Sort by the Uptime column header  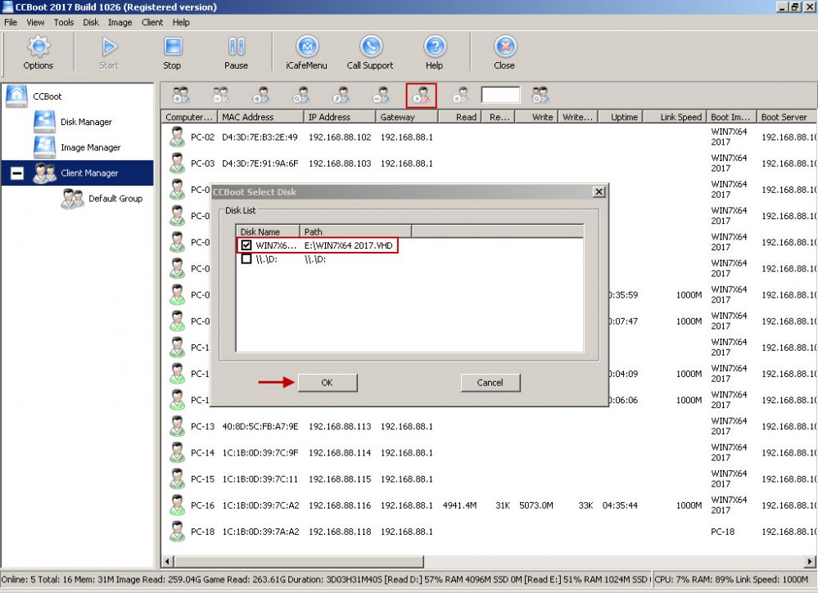[x=621, y=117]
